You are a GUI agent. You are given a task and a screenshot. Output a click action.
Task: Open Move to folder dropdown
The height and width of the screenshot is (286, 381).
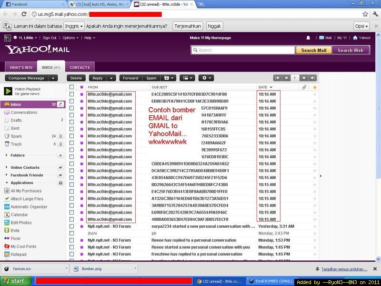pyautogui.click(x=170, y=78)
